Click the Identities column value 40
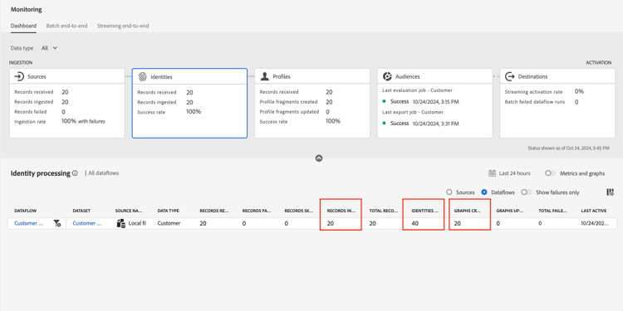Screen dimensions: 623x311 pos(415,223)
